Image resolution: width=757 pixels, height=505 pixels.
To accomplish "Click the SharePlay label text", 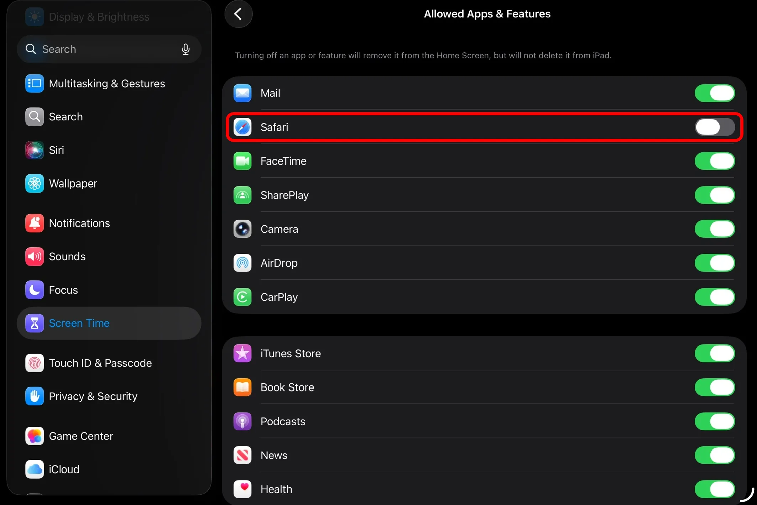I will (284, 195).
